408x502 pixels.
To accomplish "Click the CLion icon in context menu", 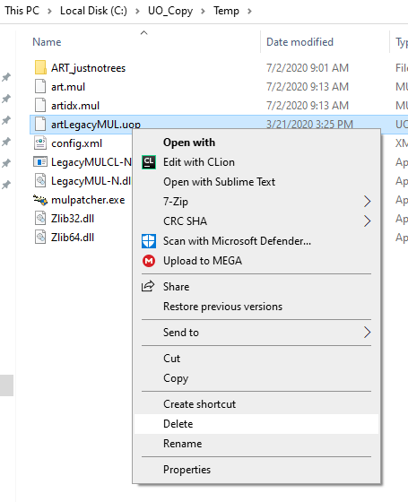I will click(x=149, y=162).
